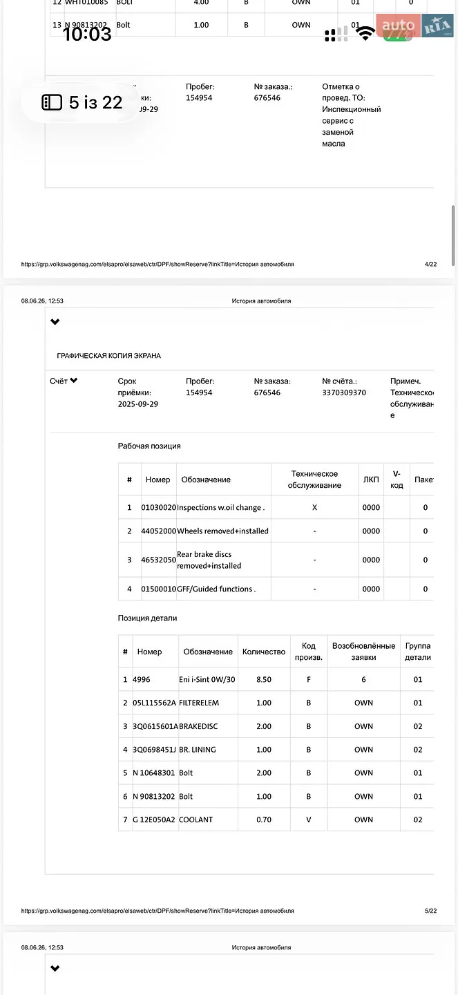This screenshot has height=995, width=458.
Task: Select work number 01500010
Action: pos(159,589)
